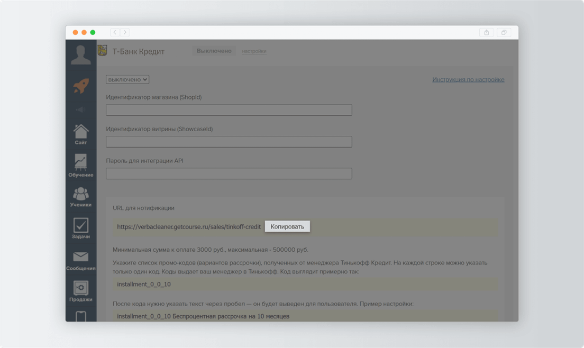Focus the Идентификатор магазина (ShopId) field

click(229, 110)
